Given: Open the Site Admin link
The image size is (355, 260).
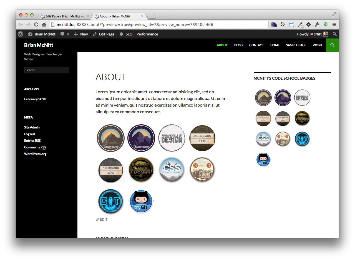Looking at the screenshot, I should tap(32, 127).
